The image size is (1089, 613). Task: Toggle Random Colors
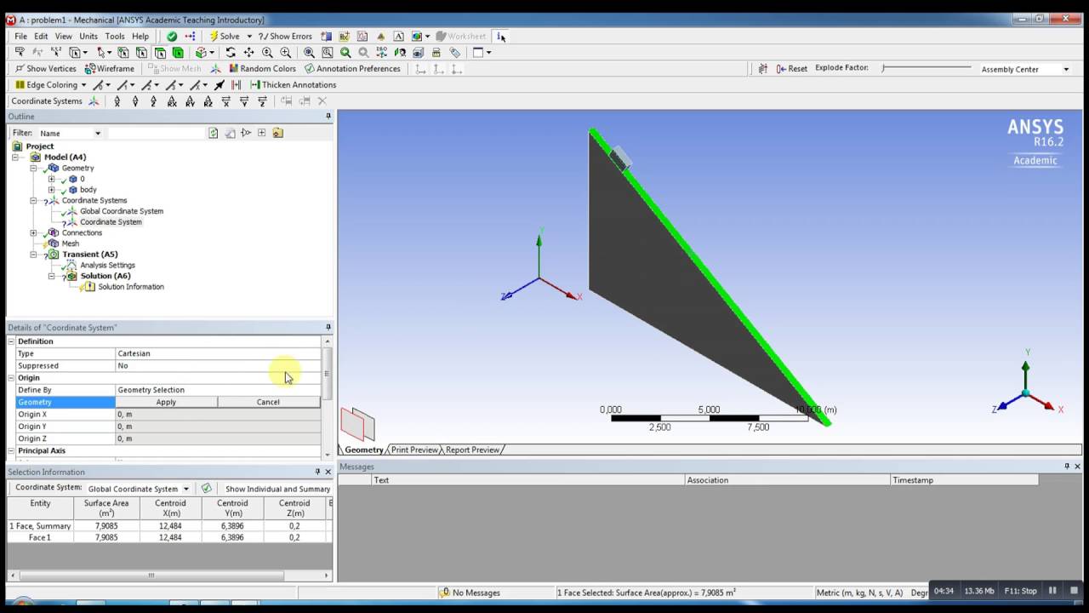coord(262,69)
